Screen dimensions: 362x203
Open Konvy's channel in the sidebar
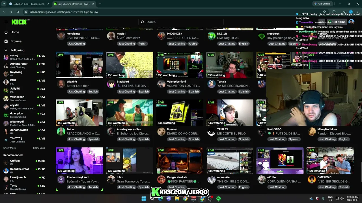point(24,57)
